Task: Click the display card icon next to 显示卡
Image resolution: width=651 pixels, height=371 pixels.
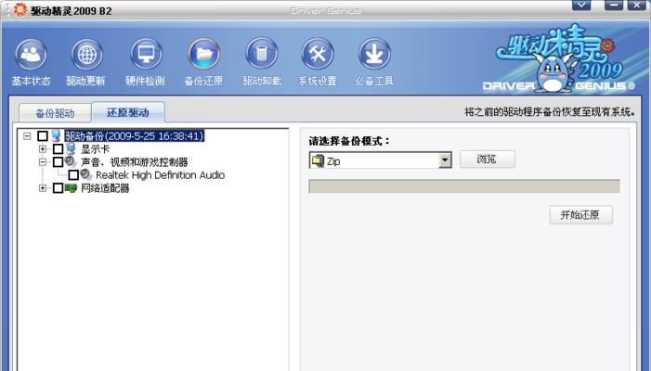Action: 71,148
